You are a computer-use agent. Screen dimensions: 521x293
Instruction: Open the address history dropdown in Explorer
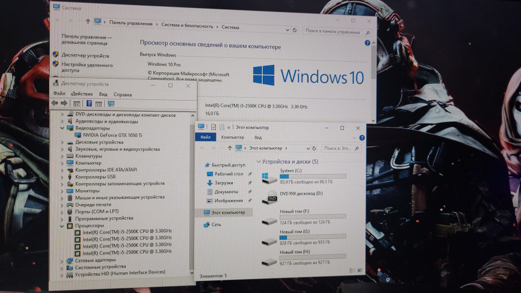pos(308,149)
